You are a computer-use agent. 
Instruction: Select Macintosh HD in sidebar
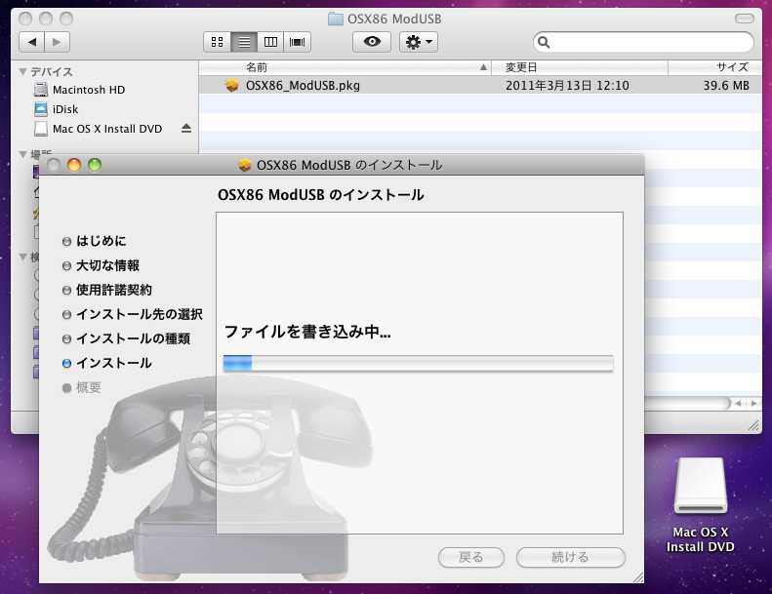[89, 90]
